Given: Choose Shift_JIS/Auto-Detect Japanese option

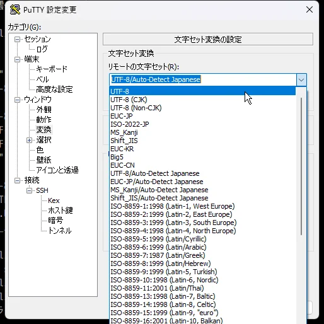Looking at the screenshot, I should tap(202, 198).
